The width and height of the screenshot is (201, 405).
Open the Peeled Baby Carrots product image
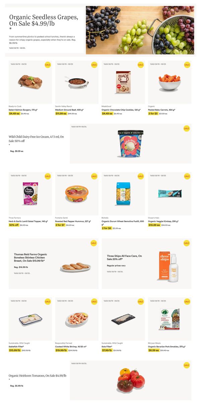pos(170,82)
